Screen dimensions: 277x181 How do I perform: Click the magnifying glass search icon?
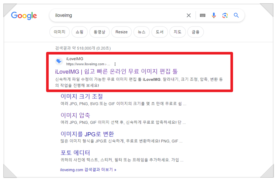point(236,15)
